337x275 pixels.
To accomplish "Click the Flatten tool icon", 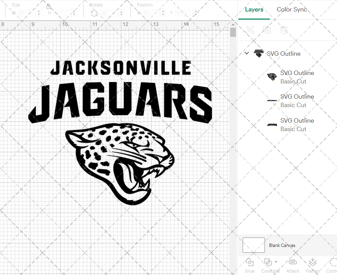I will click(x=312, y=262).
